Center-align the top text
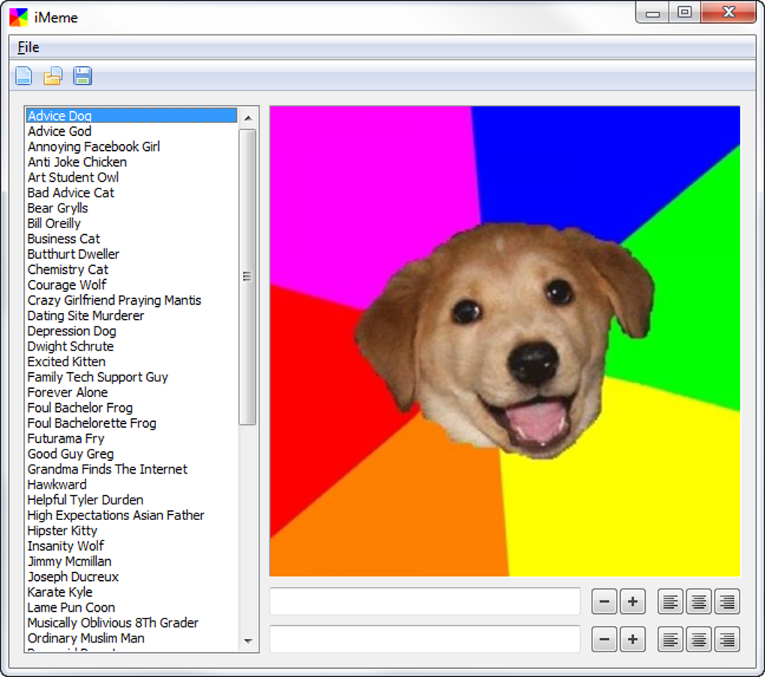 coord(699,601)
